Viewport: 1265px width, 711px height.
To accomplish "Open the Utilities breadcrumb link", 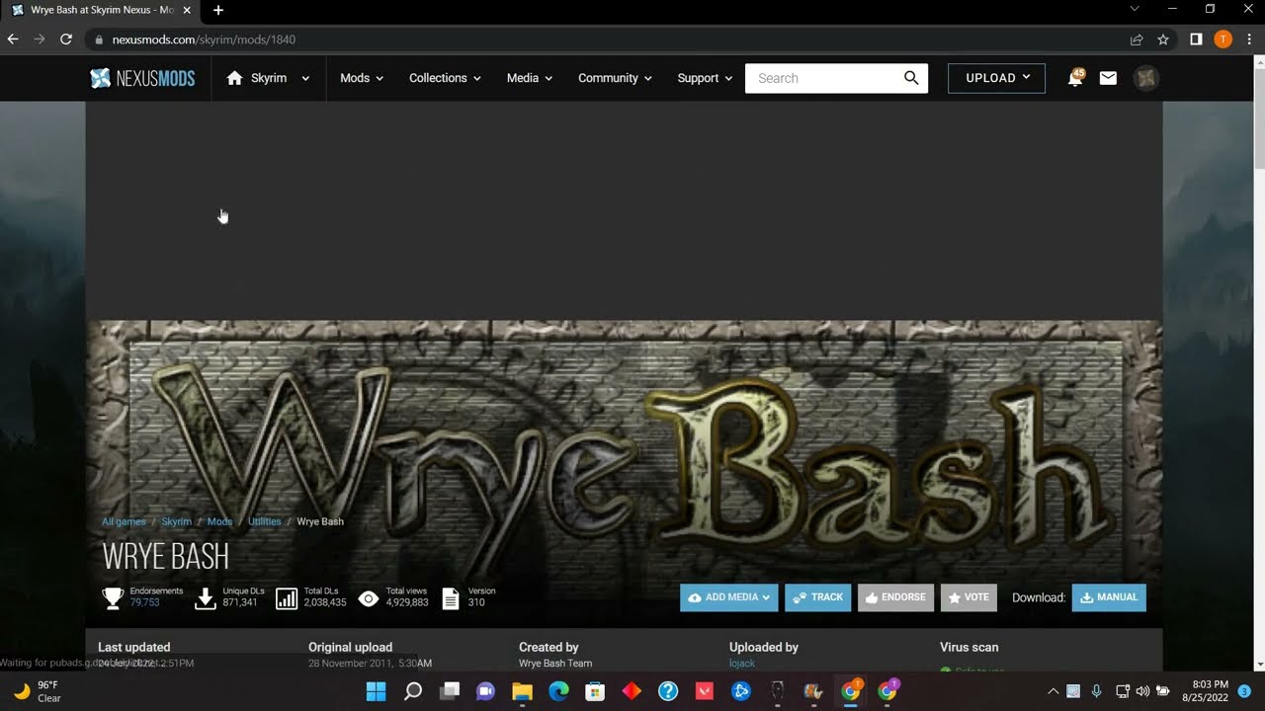I will tap(265, 521).
